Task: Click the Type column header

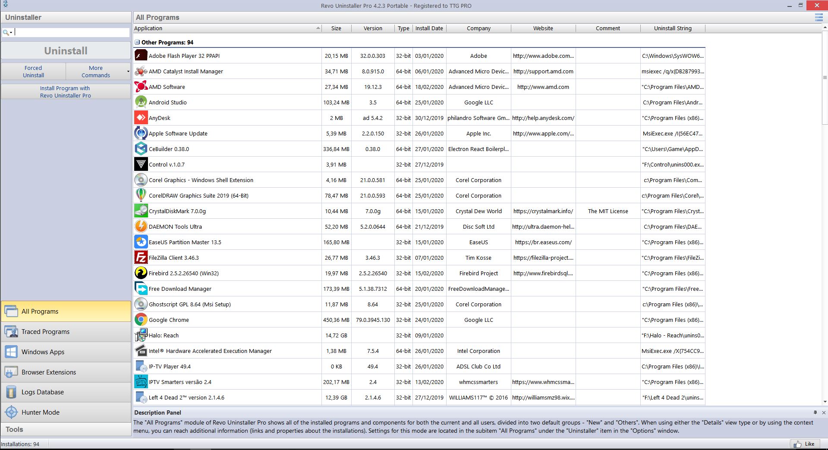Action: click(403, 28)
